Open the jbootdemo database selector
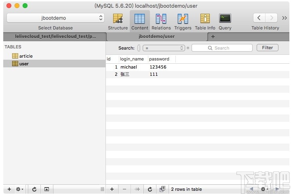291x194 pixels. 55,18
